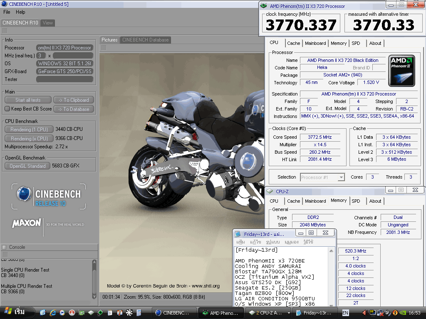The width and height of the screenshot is (426, 319).
Task: Click Start all tests button
Action: pos(28,100)
